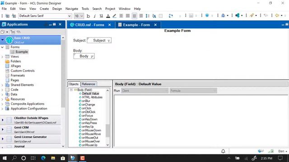The width and height of the screenshot is (289, 162).
Task: Expand the Genii CRM application
Action: click(x=3, y=130)
